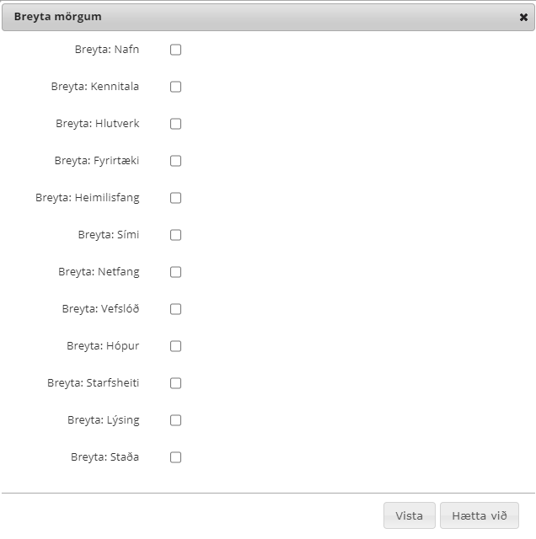The height and width of the screenshot is (539, 536).
Task: Toggle the 'Breyta: Hópur' checkbox
Action: (x=175, y=346)
